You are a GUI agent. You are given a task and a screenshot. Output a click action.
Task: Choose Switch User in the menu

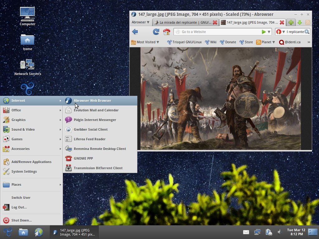tap(31, 198)
